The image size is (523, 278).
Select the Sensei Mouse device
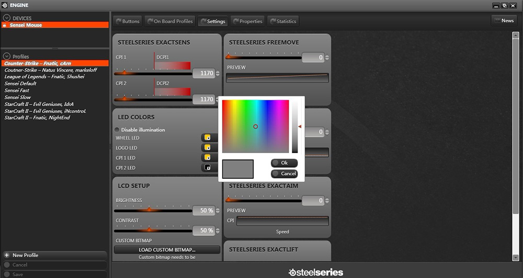click(x=55, y=25)
